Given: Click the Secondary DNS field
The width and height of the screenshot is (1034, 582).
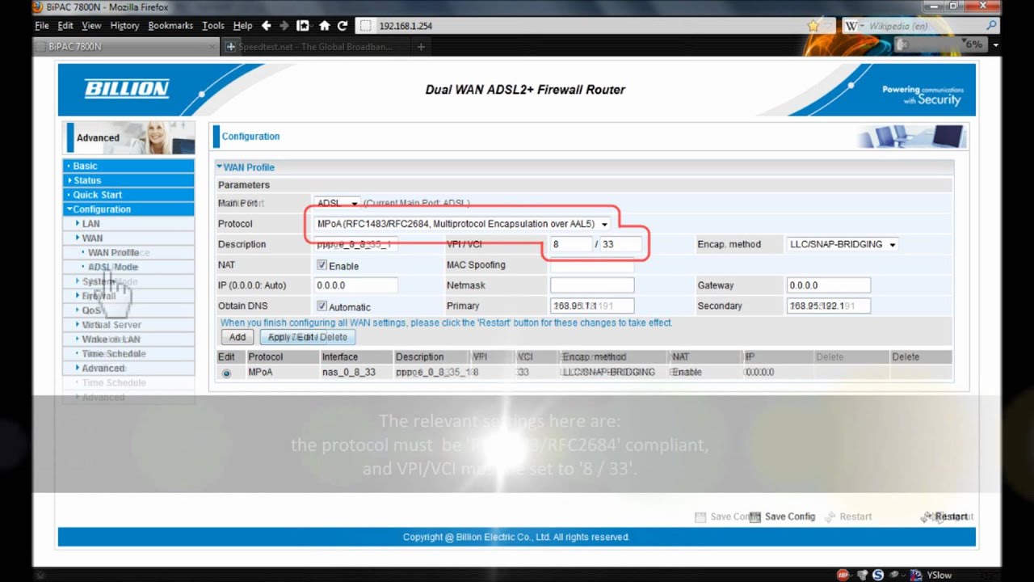Looking at the screenshot, I should [828, 306].
